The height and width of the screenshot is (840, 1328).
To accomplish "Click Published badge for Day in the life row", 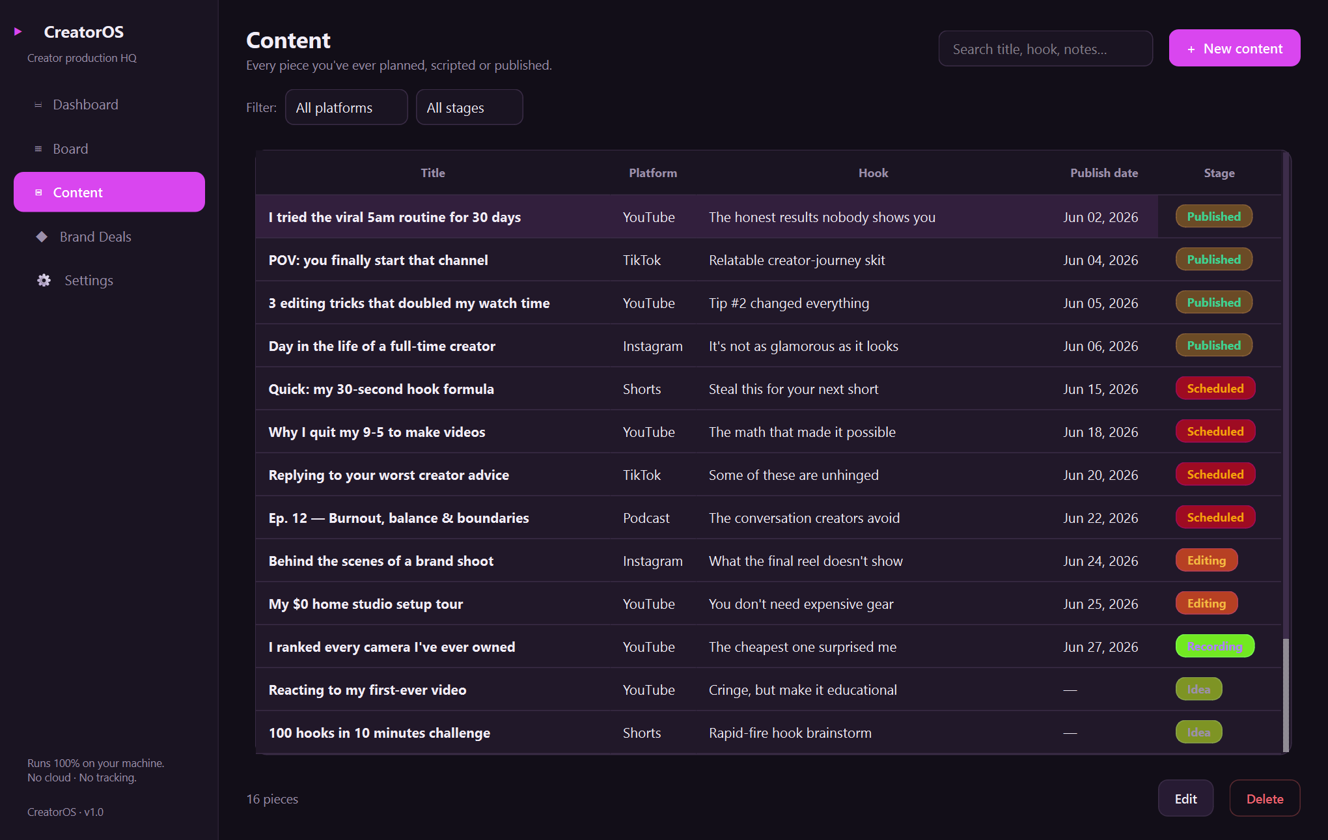I will 1213,345.
